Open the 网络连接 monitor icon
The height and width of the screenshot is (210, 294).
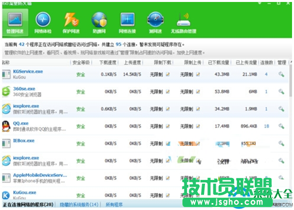coord(127,20)
